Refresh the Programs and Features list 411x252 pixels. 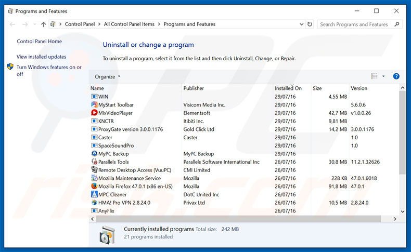pos(310,24)
